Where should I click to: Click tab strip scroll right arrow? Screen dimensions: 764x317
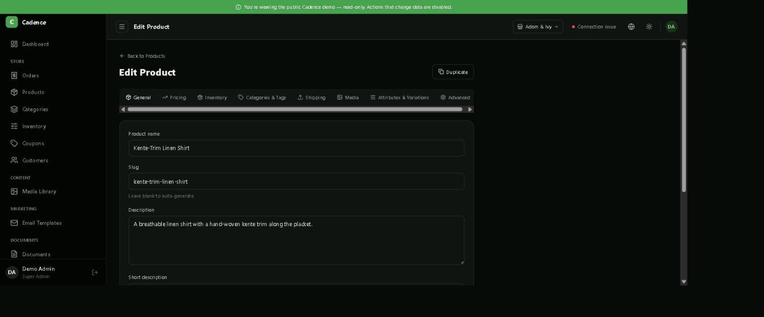tap(470, 109)
